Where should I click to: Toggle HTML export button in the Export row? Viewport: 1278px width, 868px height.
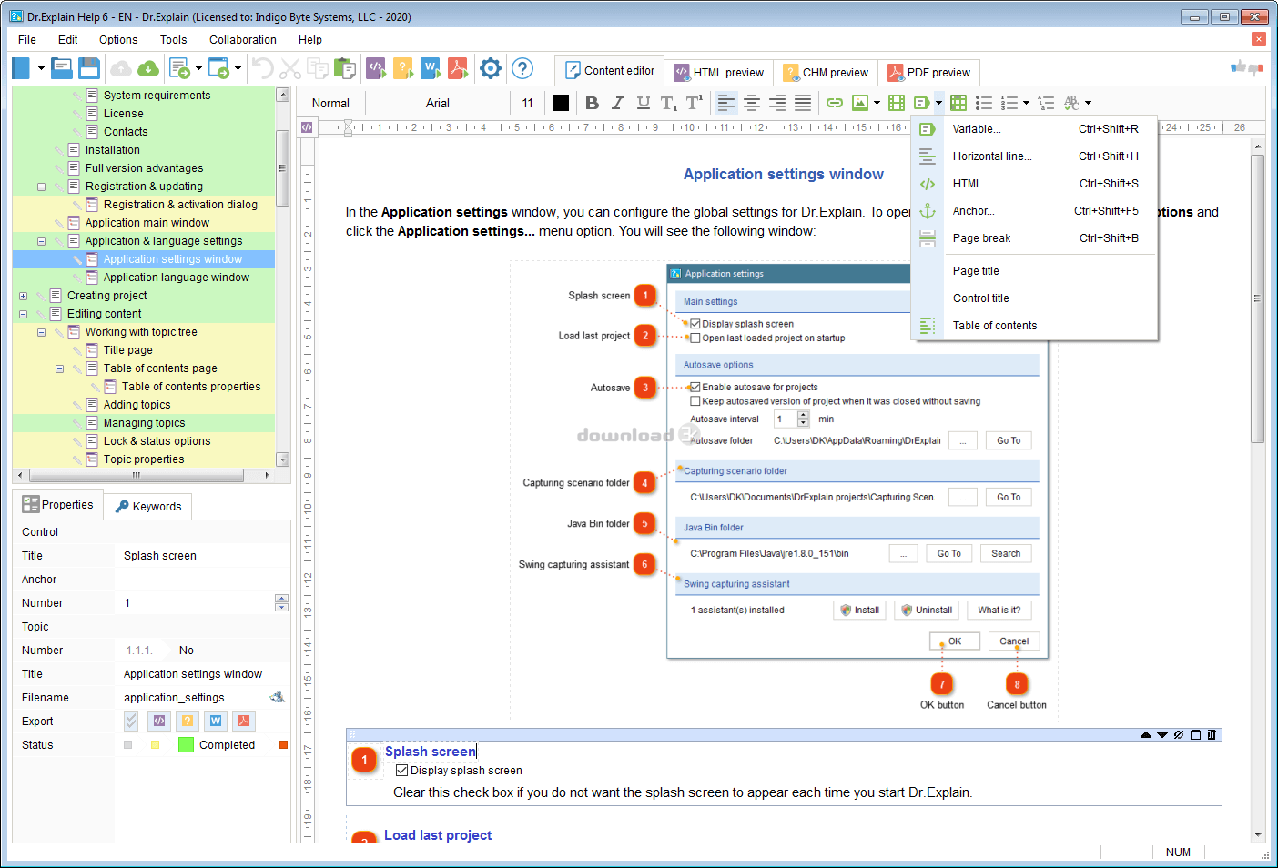click(x=159, y=721)
